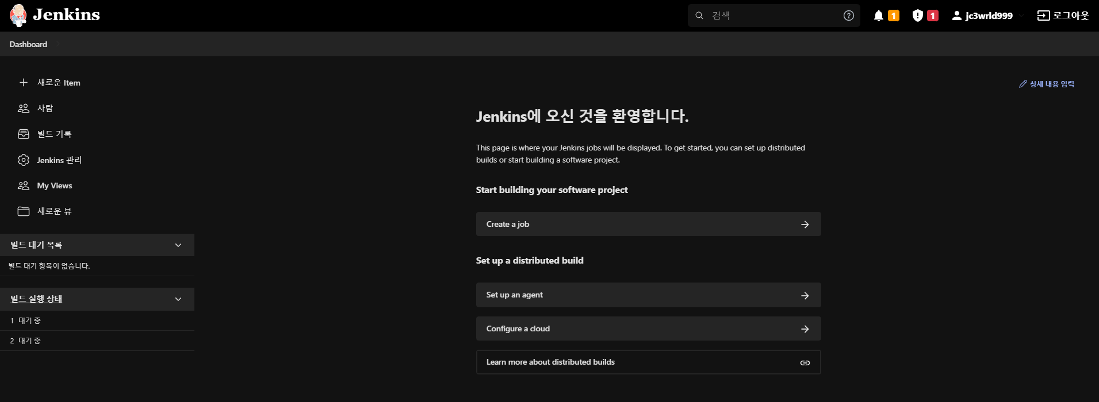Select executor row 1 대기 중
1099x402 pixels.
pos(97,320)
